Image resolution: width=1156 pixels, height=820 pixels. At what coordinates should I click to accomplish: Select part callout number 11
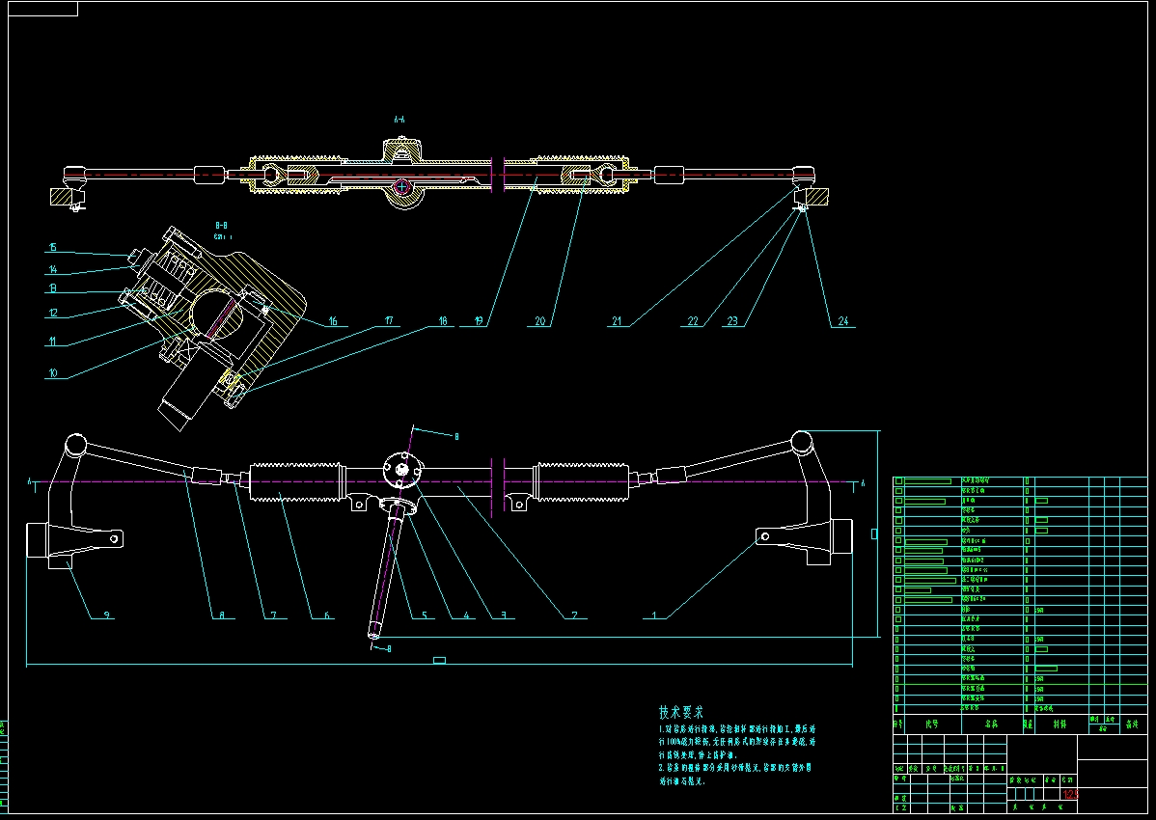[53, 342]
